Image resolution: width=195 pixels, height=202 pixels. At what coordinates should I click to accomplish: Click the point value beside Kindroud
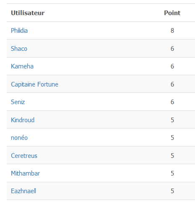(x=172, y=120)
